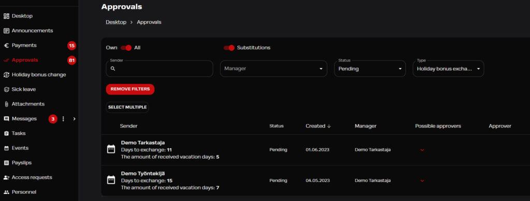
Task: Click the sort arrow beside Created
Action: (x=329, y=126)
